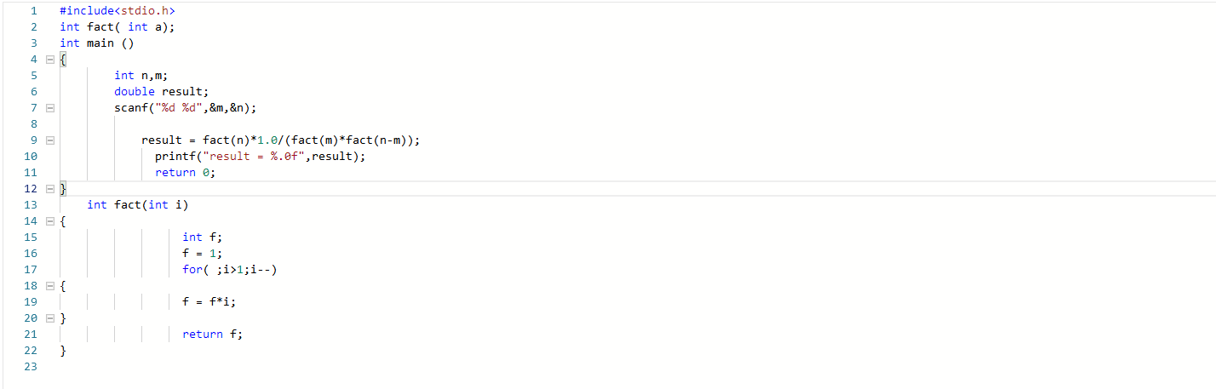Viewport: 1216px width, 389px height.
Task: Collapse the fold marker on line 9
Action: 49,140
